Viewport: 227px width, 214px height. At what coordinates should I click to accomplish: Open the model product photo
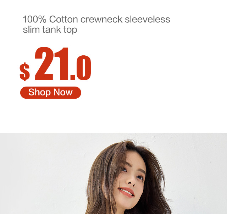(x=113, y=173)
